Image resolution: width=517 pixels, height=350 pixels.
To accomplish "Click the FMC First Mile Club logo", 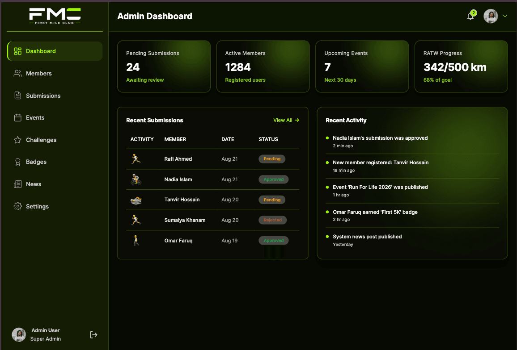I will tap(55, 16).
